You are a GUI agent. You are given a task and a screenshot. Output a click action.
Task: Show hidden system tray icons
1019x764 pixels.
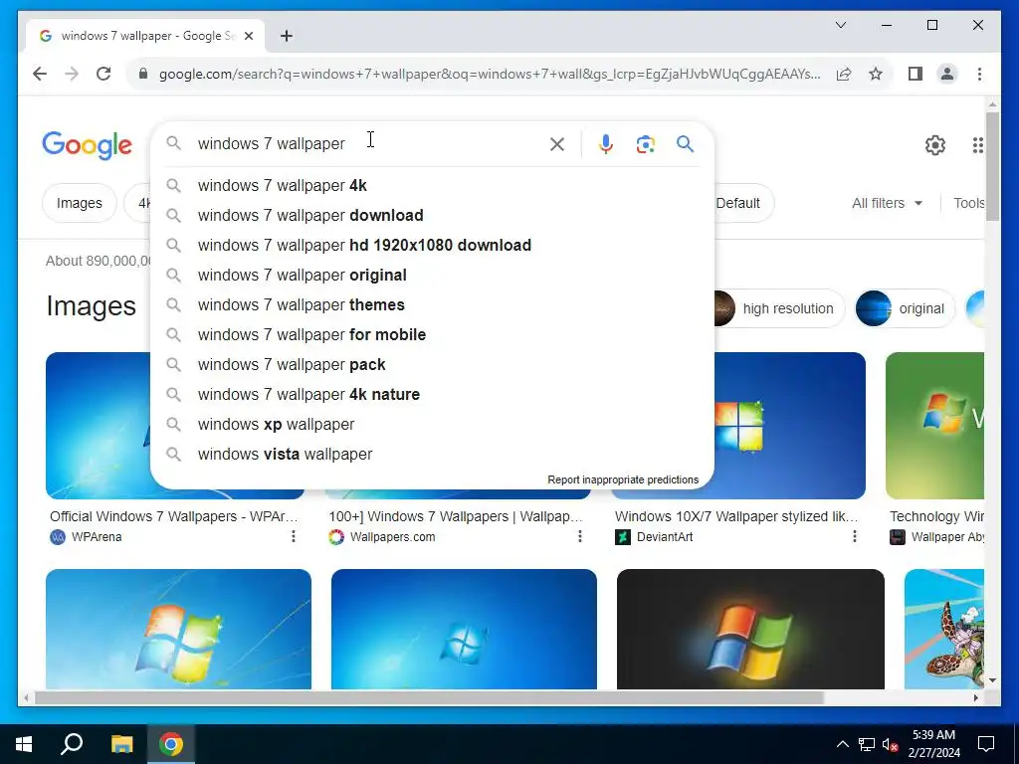(x=842, y=744)
